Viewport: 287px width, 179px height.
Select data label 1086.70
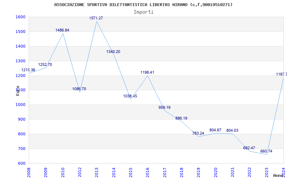(x=79, y=89)
